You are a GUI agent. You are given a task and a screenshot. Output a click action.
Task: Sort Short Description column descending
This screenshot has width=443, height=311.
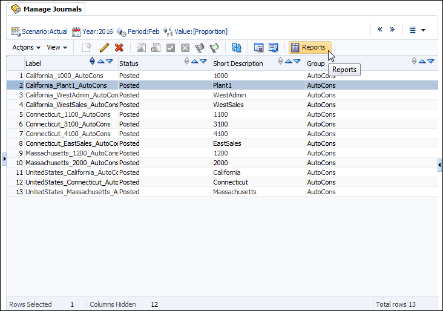tap(297, 61)
